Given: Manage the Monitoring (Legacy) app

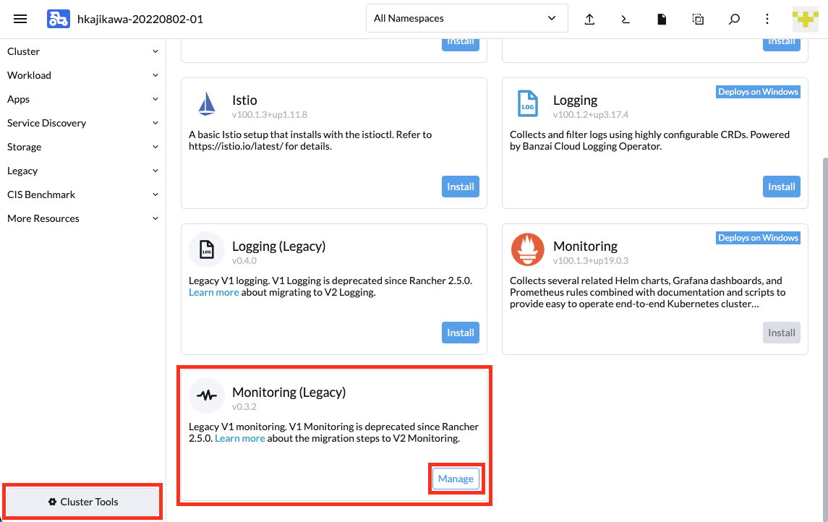Looking at the screenshot, I should (456, 479).
